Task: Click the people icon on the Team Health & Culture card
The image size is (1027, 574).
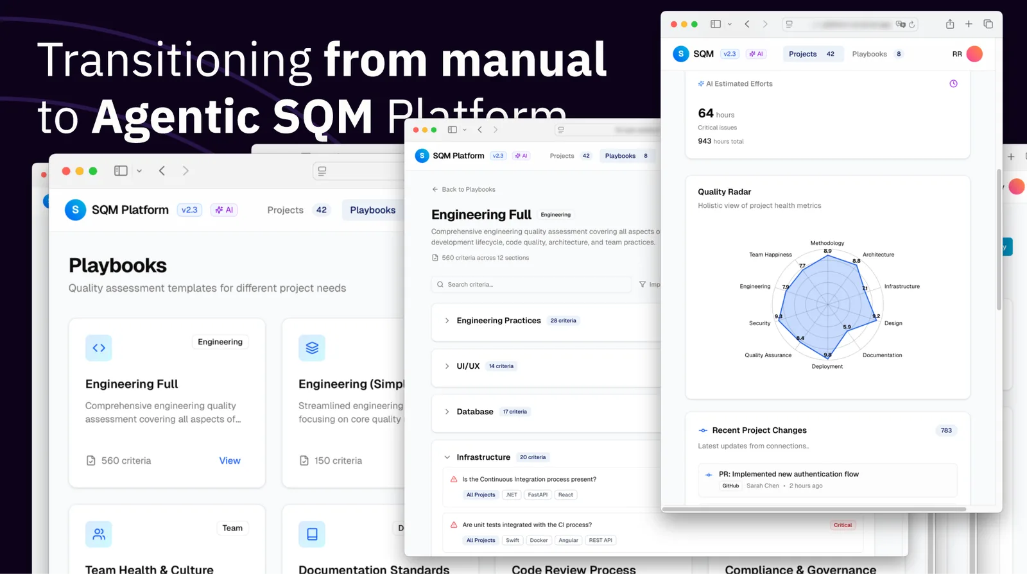Action: pyautogui.click(x=99, y=534)
